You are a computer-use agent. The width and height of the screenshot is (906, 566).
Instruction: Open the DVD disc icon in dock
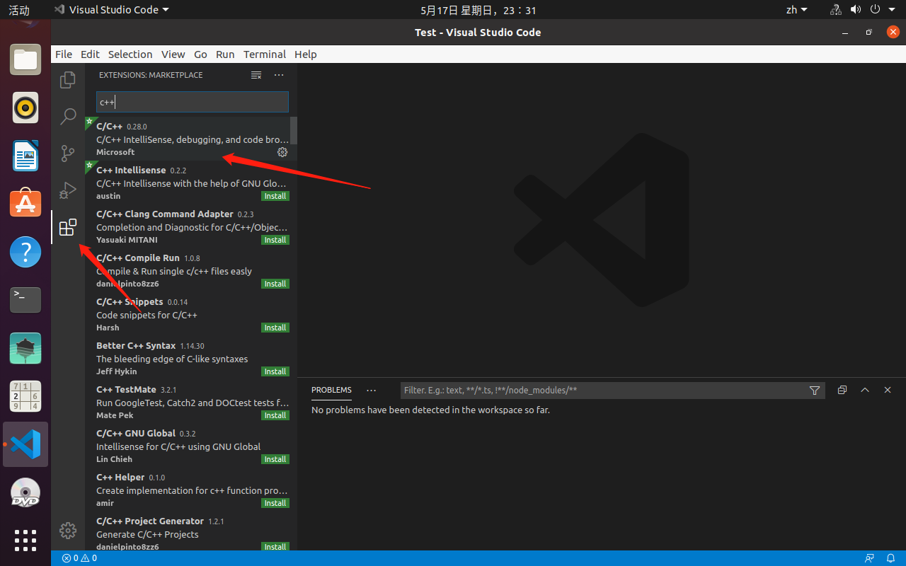tap(25, 492)
